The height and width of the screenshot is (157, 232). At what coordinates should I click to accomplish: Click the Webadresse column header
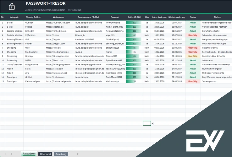click(58, 17)
